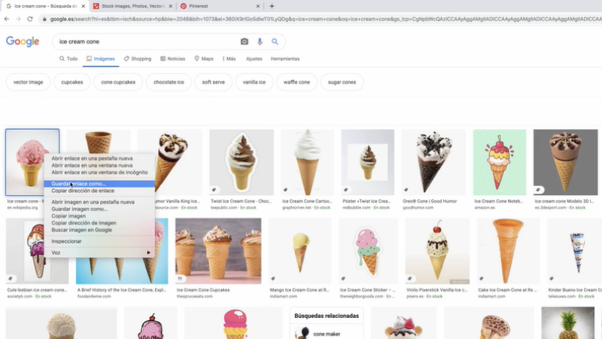602x339 pixels.
Task: Switch to the Pinterest browser tab
Action: [x=220, y=6]
